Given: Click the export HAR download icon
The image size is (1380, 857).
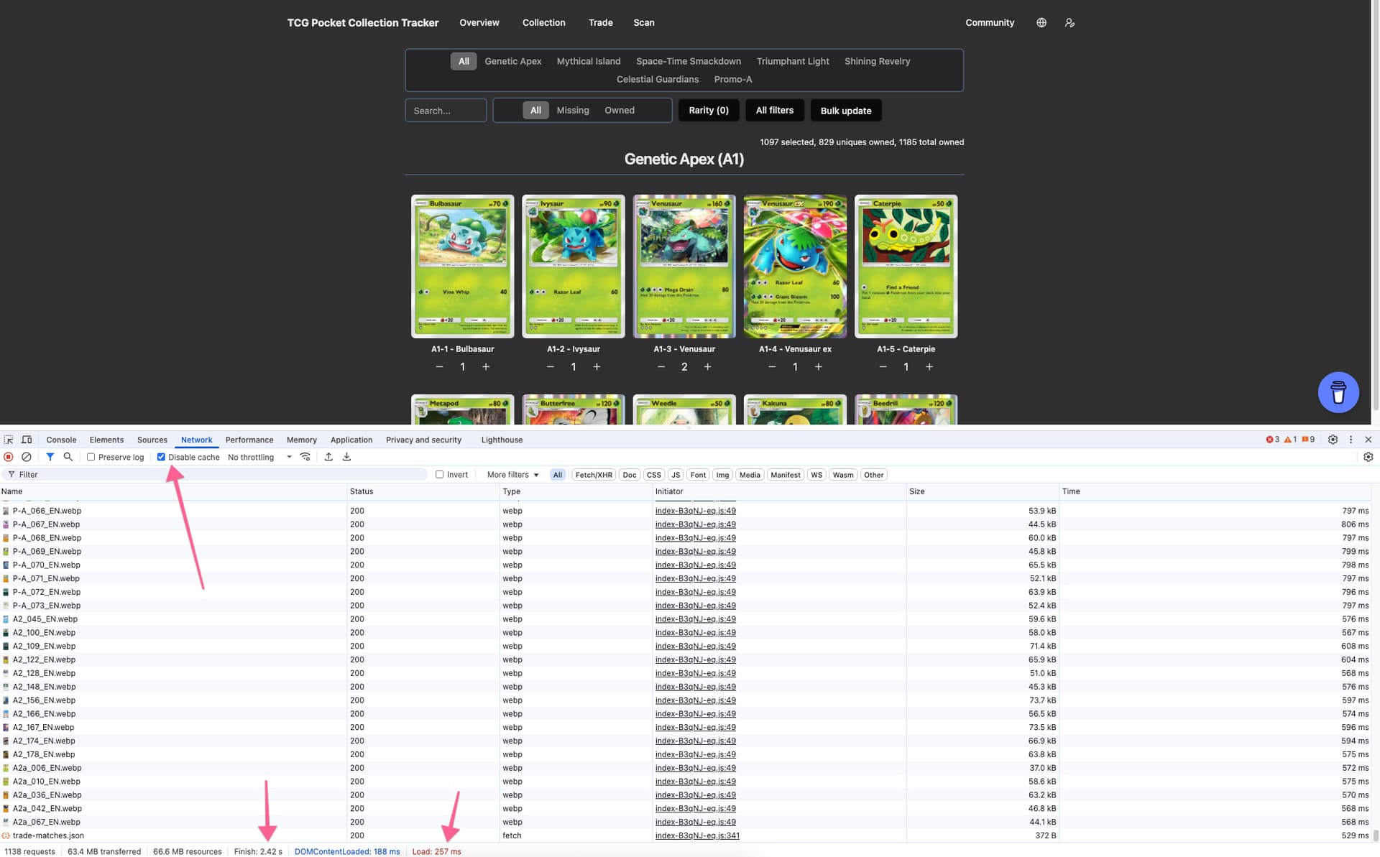Looking at the screenshot, I should (x=346, y=457).
